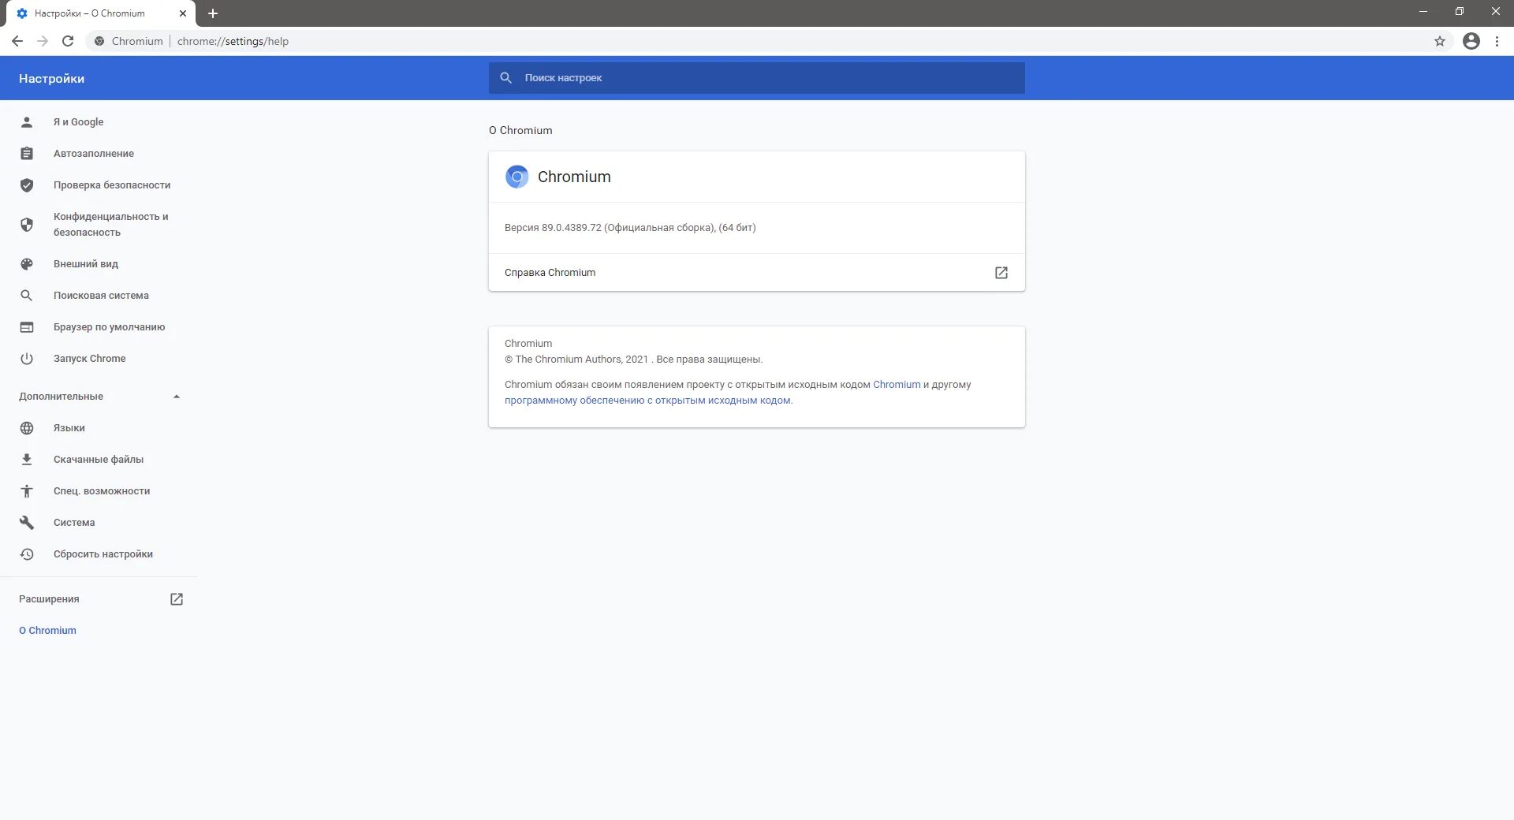Select Внешний вид in the sidebar
This screenshot has width=1514, height=820.
tap(86, 263)
